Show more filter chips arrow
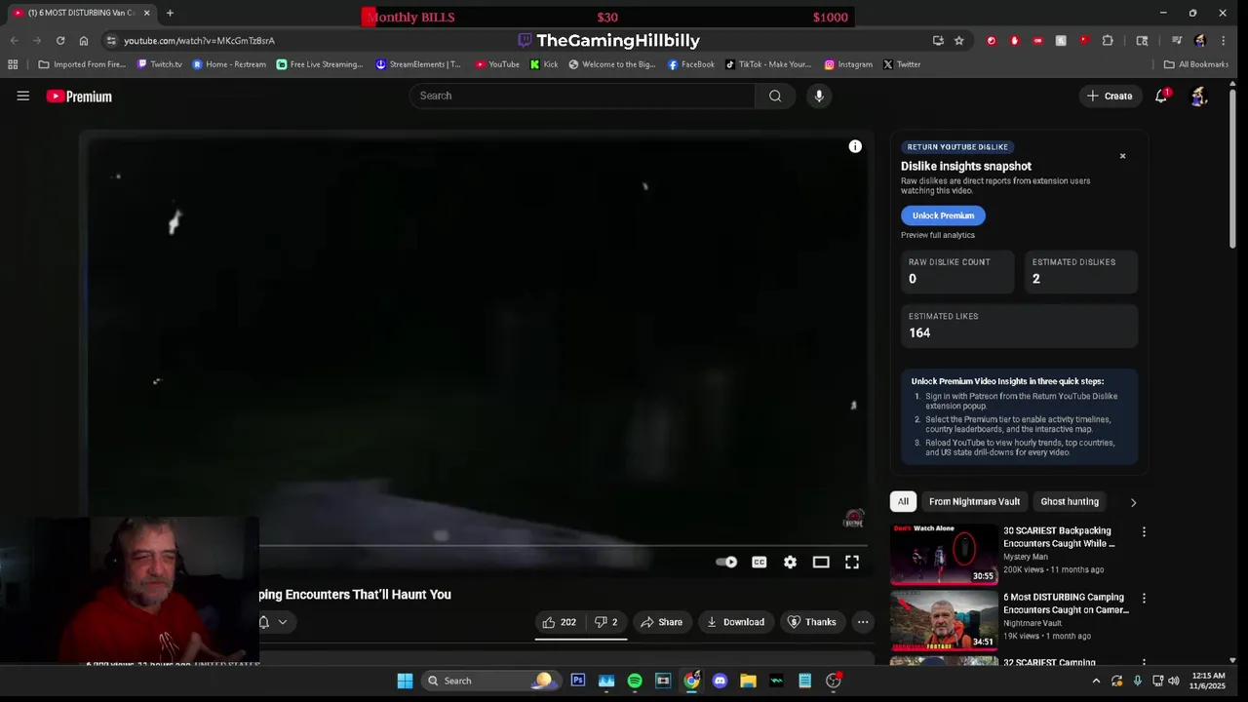 [x=1133, y=502]
